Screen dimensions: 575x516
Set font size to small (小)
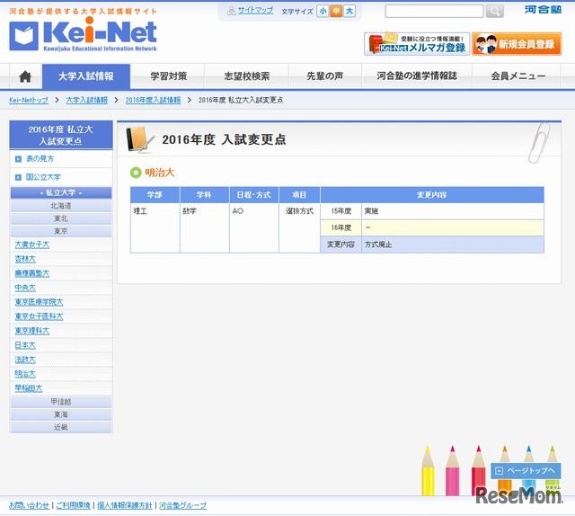pyautogui.click(x=323, y=11)
